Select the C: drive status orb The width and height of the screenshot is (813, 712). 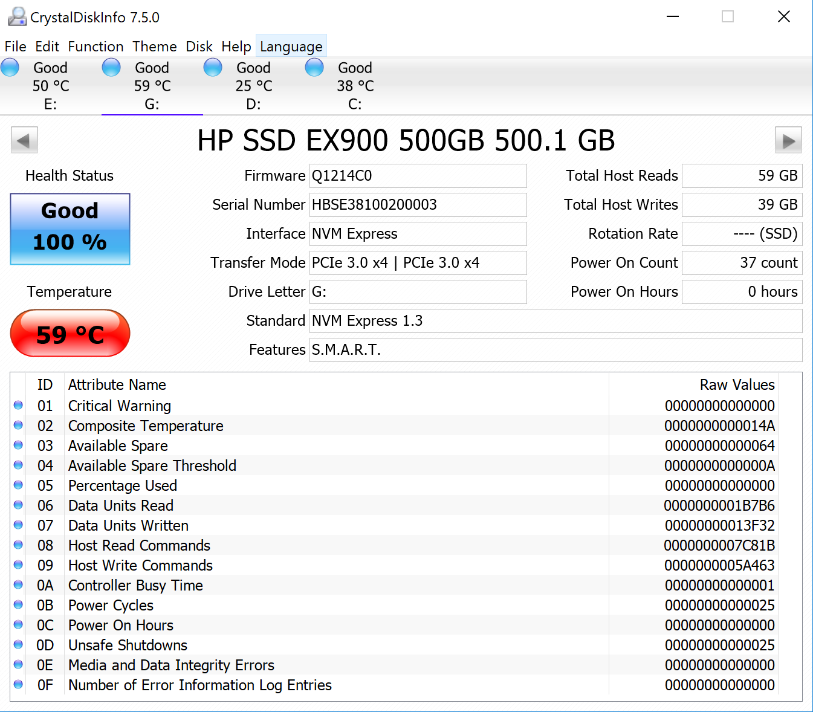coord(314,68)
